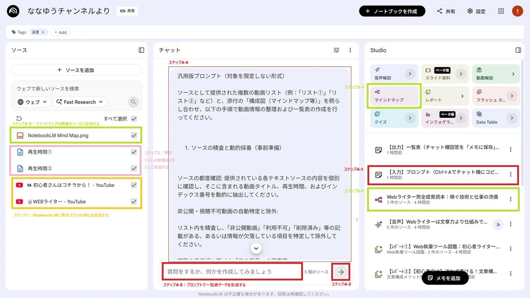The height and width of the screenshot is (298, 530).
Task: Open menu for 【出力】一覧表 note
Action: coord(511,150)
